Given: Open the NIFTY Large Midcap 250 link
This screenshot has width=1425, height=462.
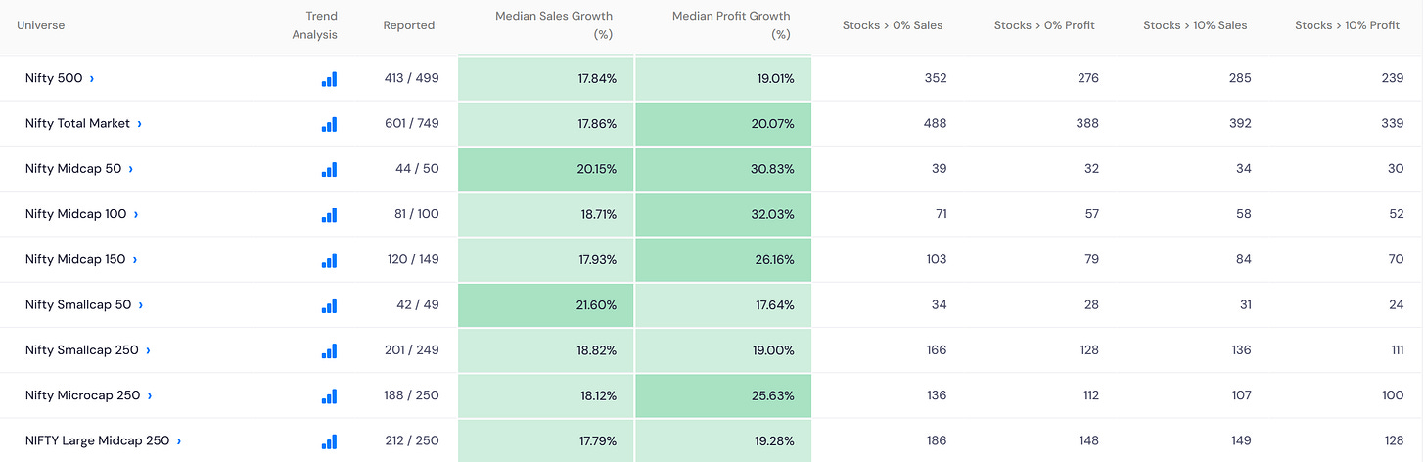Looking at the screenshot, I should 98,440.
